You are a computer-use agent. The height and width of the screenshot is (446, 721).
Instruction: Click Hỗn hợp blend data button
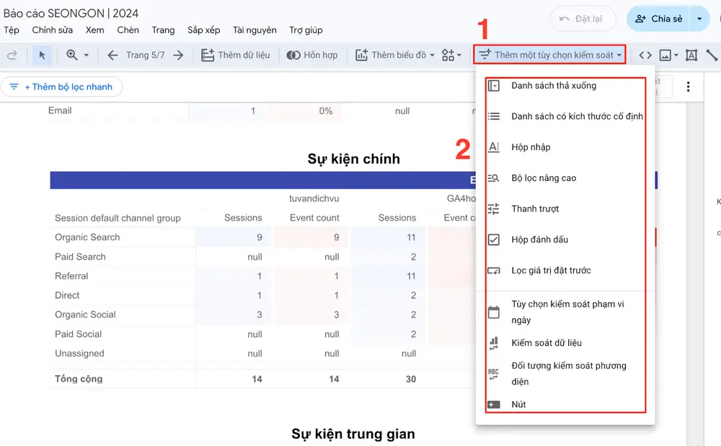[x=311, y=56]
